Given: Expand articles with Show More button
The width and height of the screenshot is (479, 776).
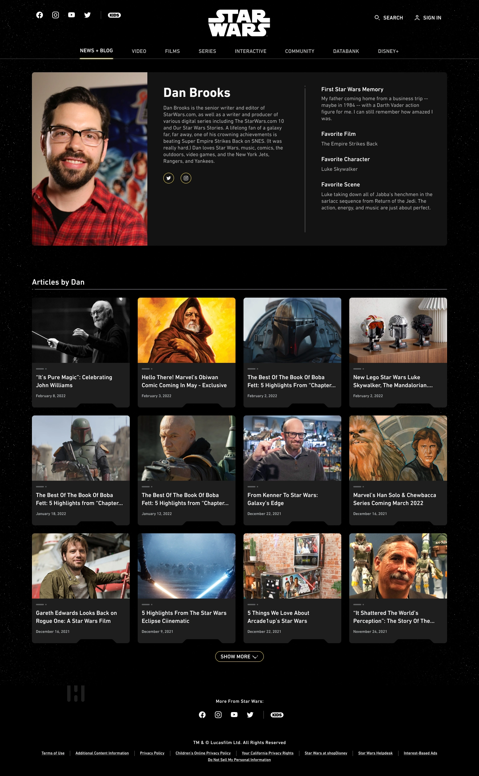Looking at the screenshot, I should [239, 656].
